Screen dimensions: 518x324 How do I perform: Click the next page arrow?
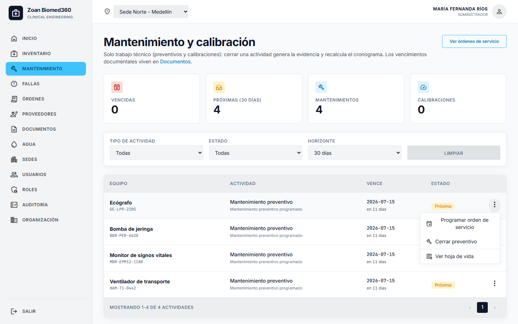[495, 307]
